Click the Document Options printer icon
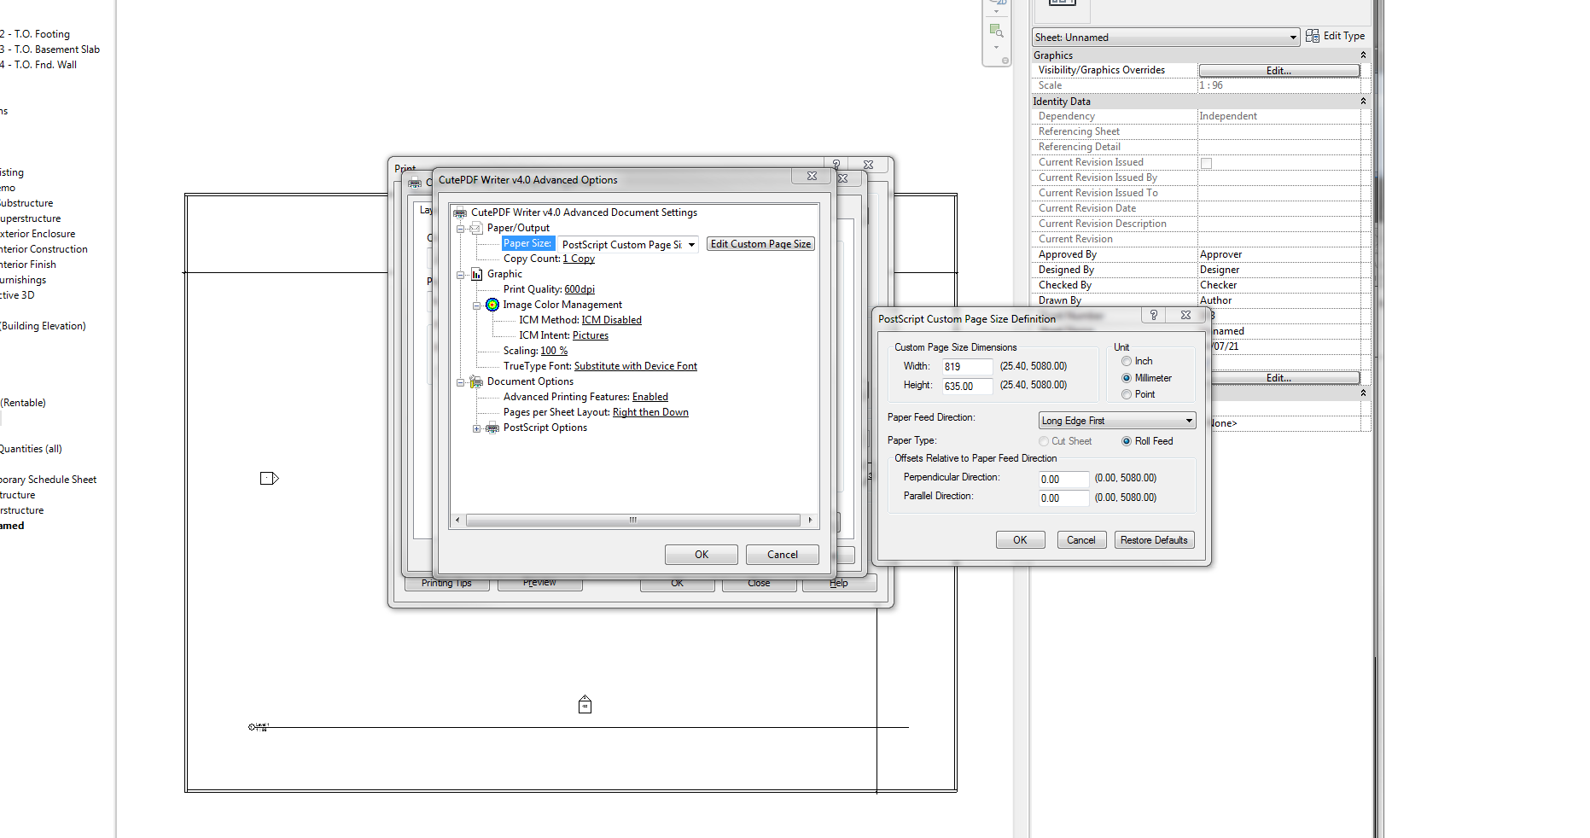 tap(475, 381)
